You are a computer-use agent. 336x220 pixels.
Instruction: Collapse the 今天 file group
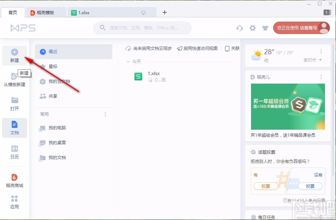pyautogui.click(x=128, y=61)
